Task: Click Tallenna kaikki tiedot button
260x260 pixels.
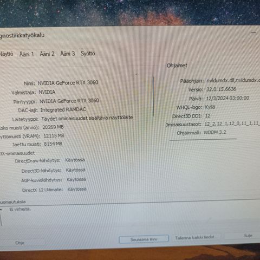Action: click(x=195, y=237)
